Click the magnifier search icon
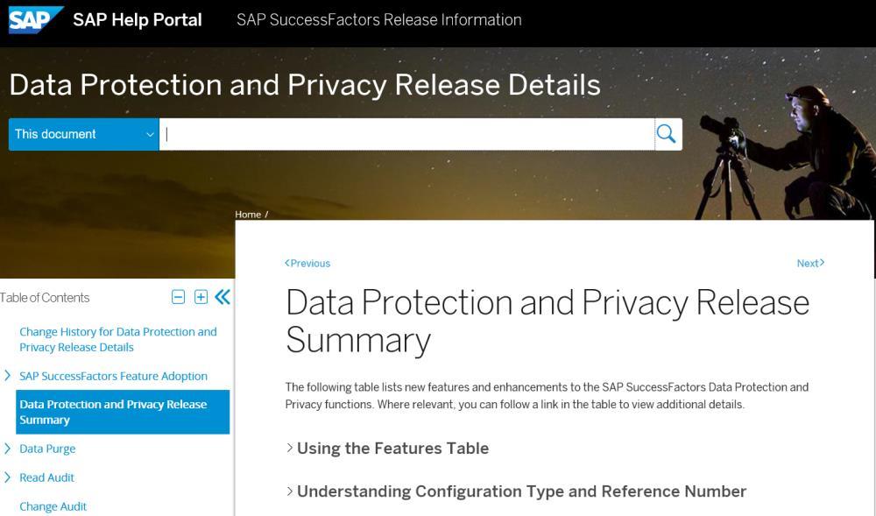The height and width of the screenshot is (516, 876). 666,134
